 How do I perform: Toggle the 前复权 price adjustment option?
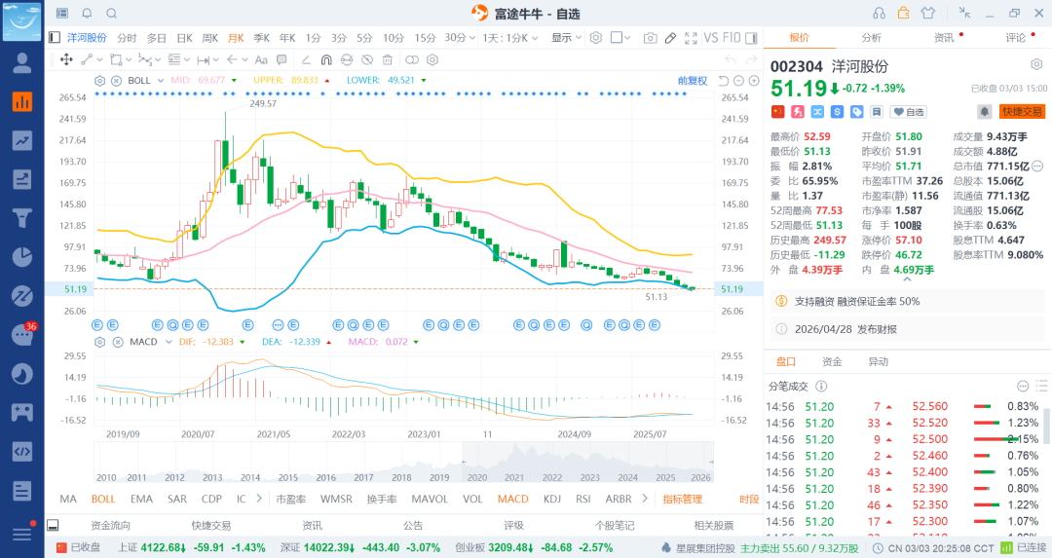click(693, 80)
